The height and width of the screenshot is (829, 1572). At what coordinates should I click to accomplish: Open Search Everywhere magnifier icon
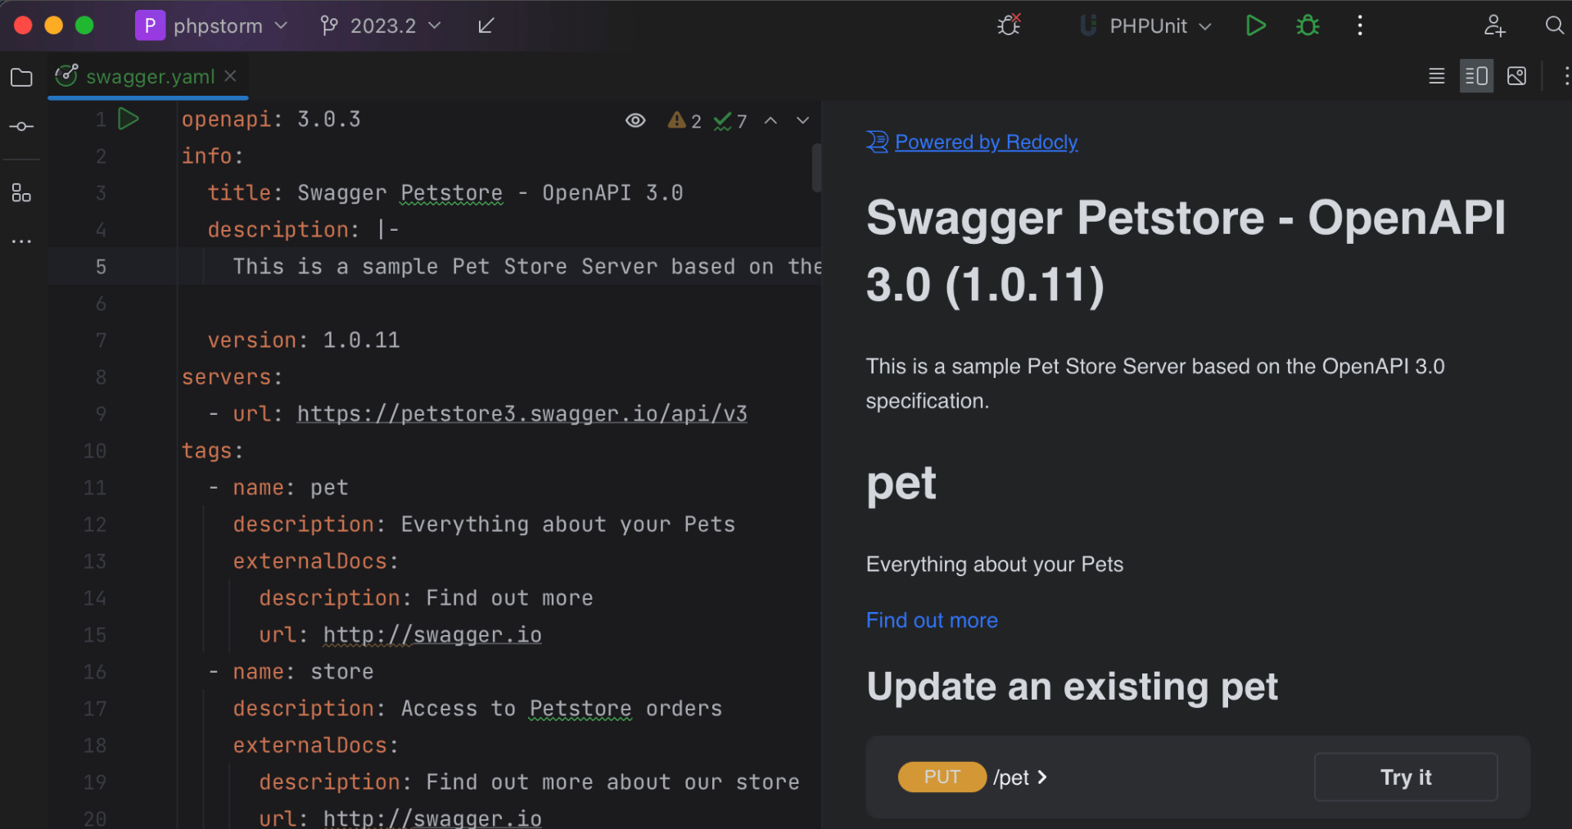coord(1553,26)
